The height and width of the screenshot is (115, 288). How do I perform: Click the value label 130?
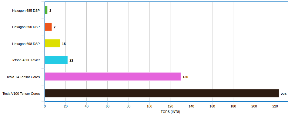[x=186, y=77]
